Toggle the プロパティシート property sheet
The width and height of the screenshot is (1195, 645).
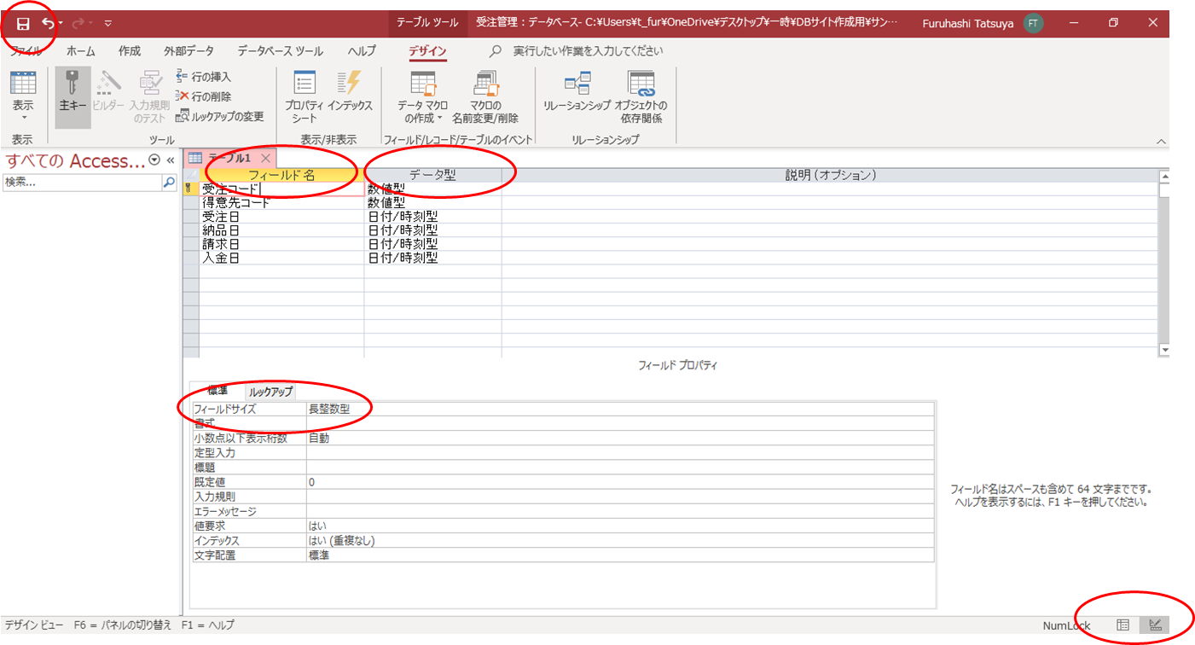click(x=305, y=96)
